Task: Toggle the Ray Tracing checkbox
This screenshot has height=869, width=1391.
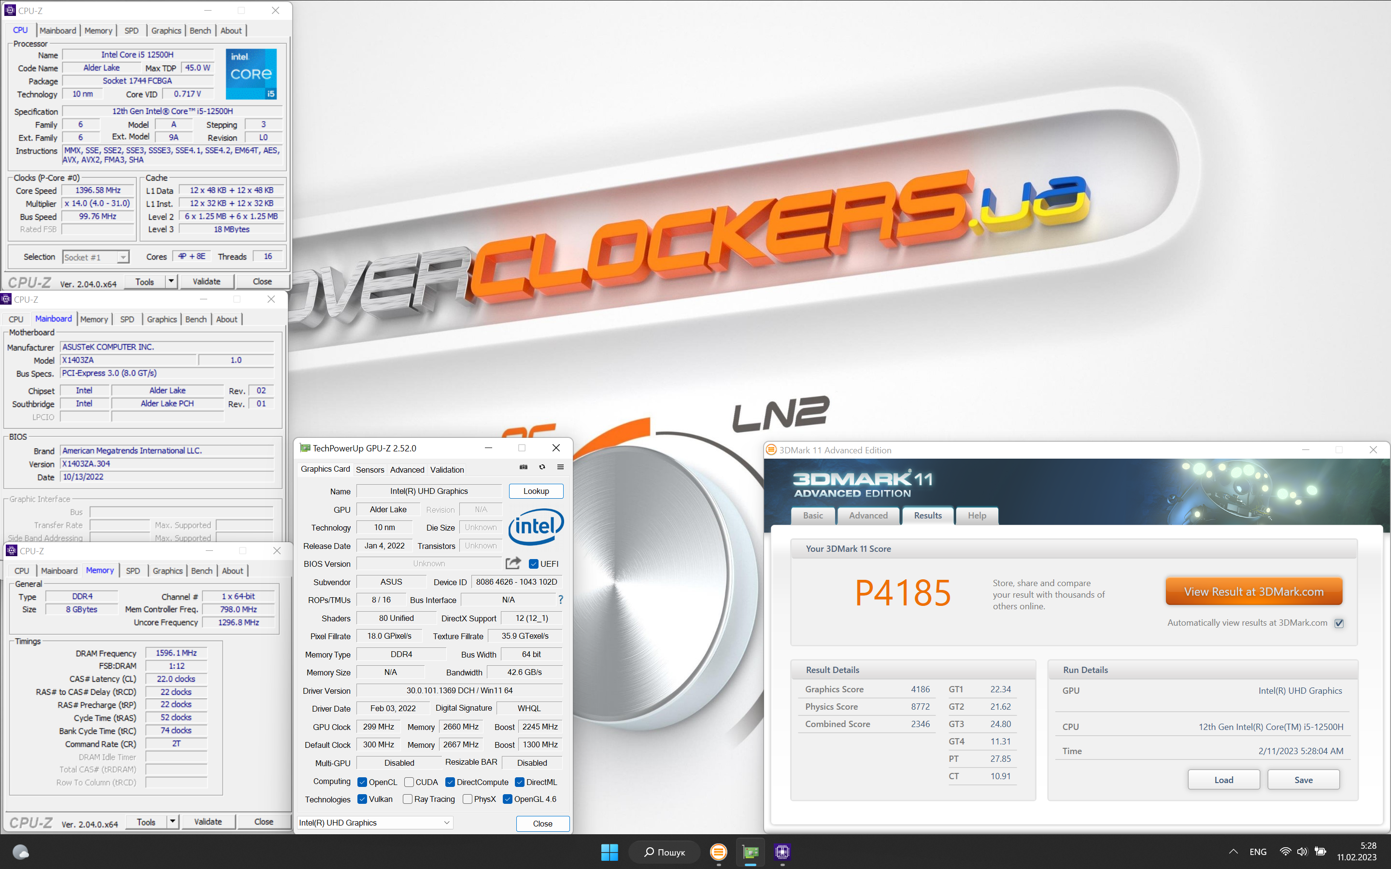Action: [408, 799]
